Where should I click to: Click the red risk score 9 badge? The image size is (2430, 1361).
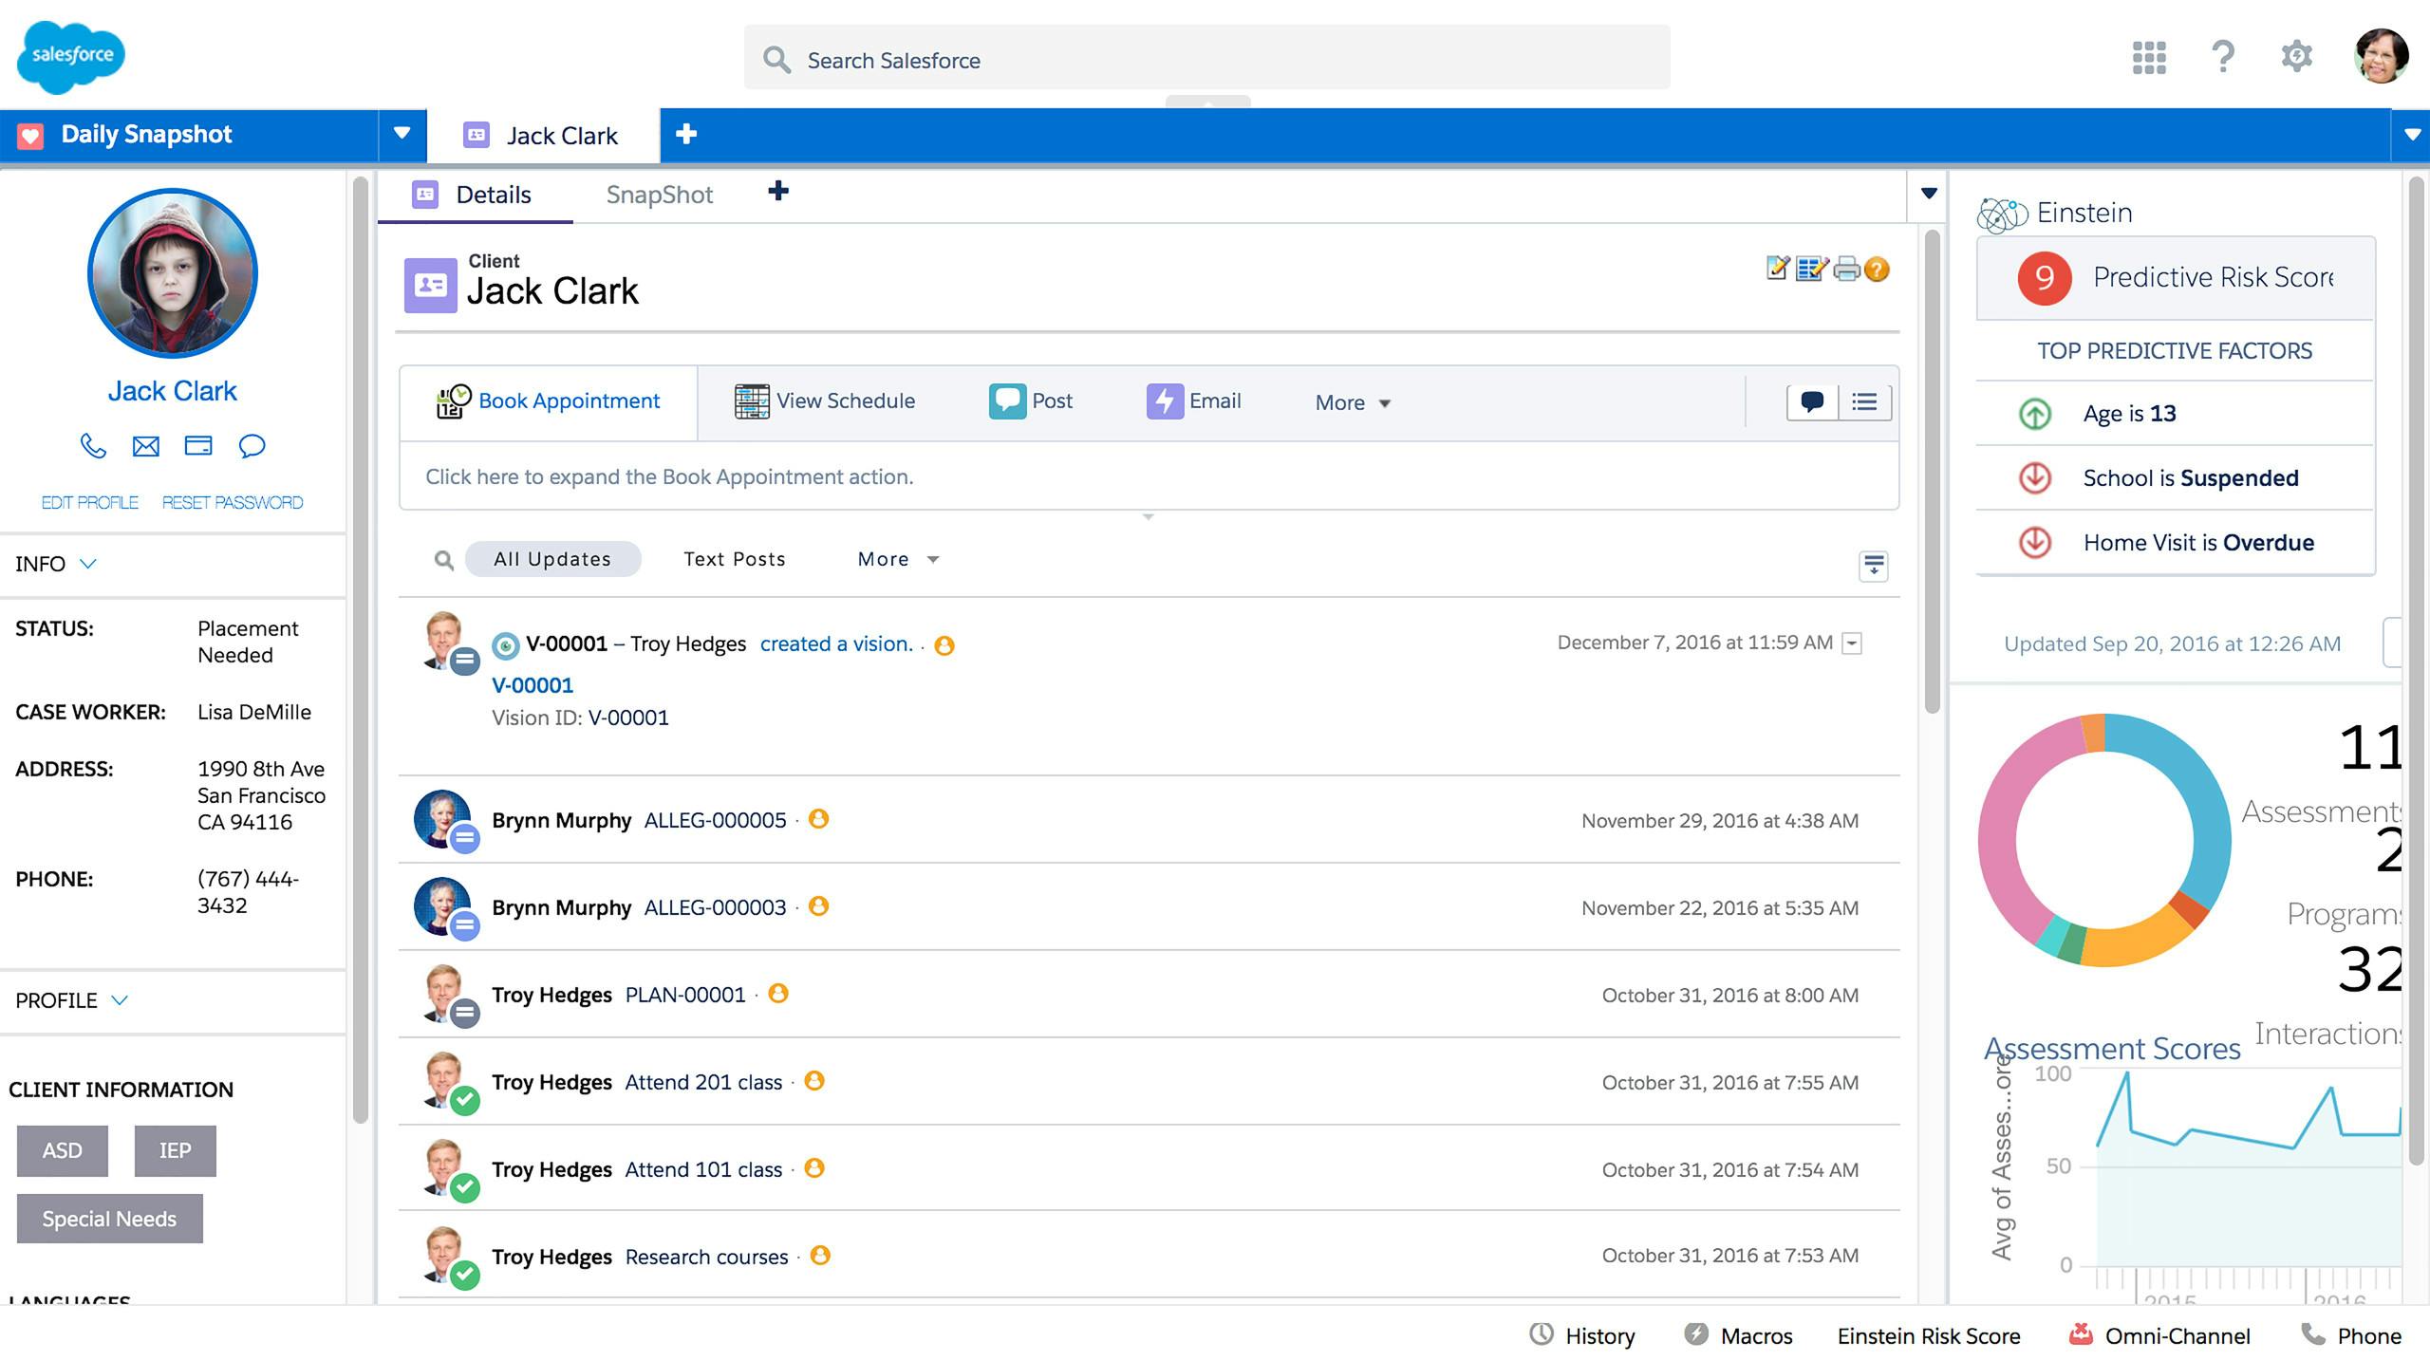[x=2045, y=277]
